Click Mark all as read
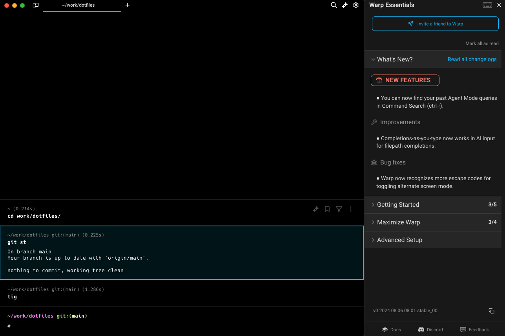Image resolution: width=505 pixels, height=336 pixels. [x=482, y=43]
